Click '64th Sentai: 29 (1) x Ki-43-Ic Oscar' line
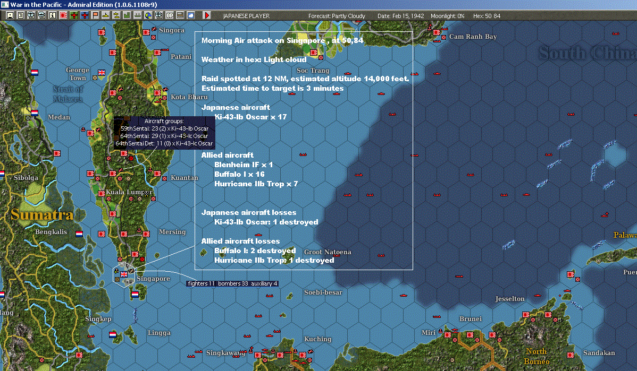Viewport: 637px width, 371px height. [x=164, y=136]
